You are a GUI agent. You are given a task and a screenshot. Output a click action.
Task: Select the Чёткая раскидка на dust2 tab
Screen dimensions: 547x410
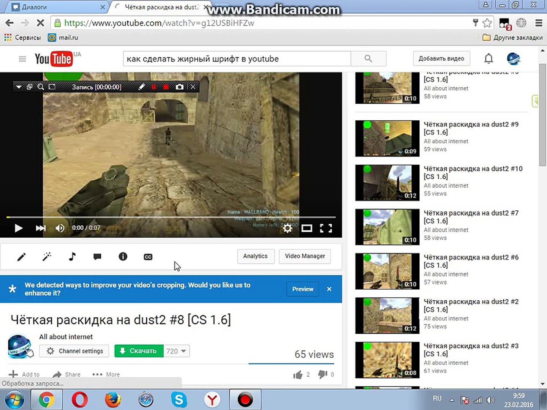pyautogui.click(x=161, y=7)
